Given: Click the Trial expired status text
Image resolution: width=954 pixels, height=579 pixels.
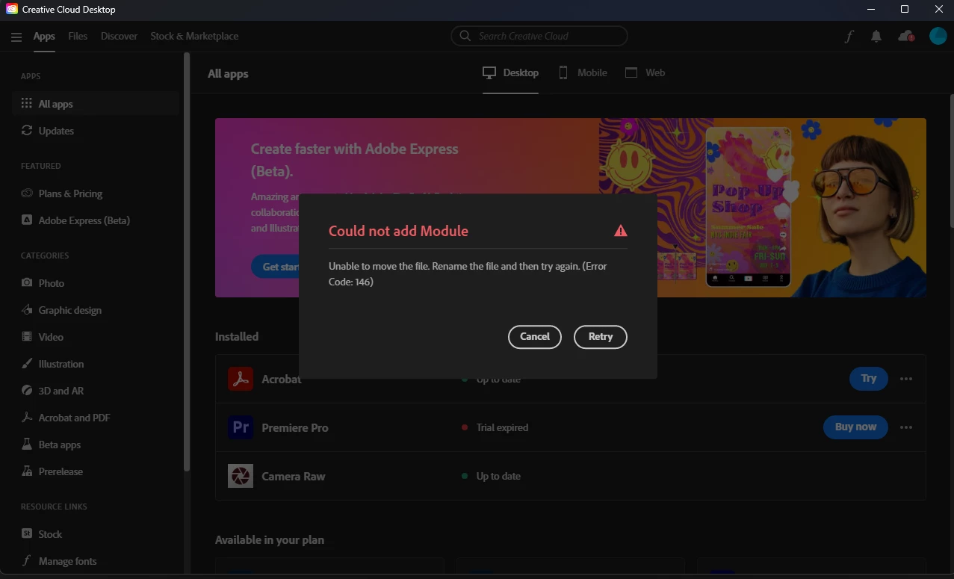Looking at the screenshot, I should [502, 427].
